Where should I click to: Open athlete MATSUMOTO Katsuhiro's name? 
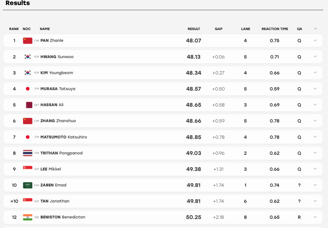click(64, 137)
